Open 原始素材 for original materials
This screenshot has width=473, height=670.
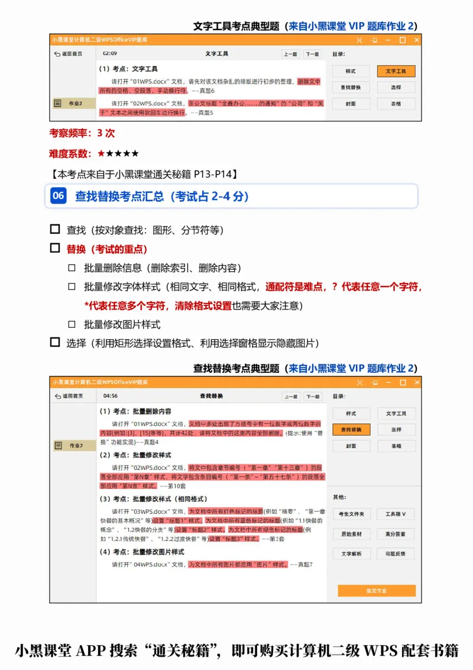pos(352,534)
